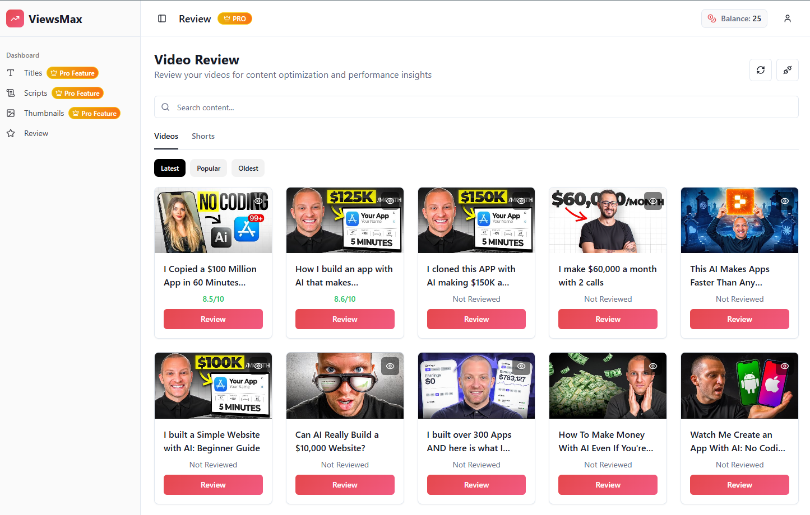Viewport: 810px width, 515px height.
Task: Click the Search content field
Action: point(476,107)
